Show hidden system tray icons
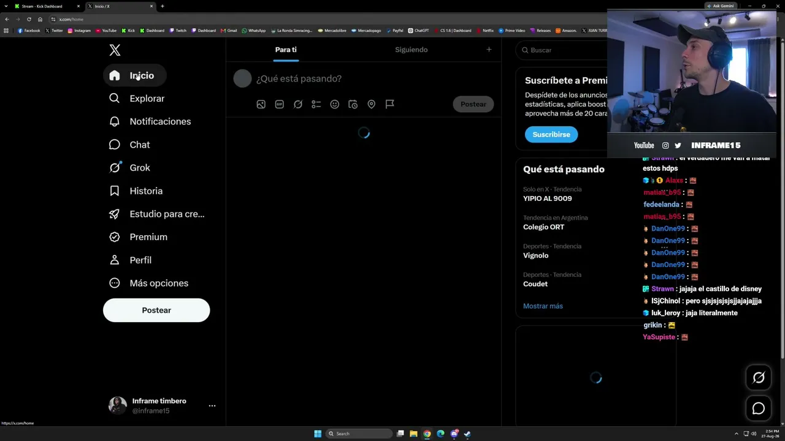This screenshot has width=785, height=441. pyautogui.click(x=736, y=434)
